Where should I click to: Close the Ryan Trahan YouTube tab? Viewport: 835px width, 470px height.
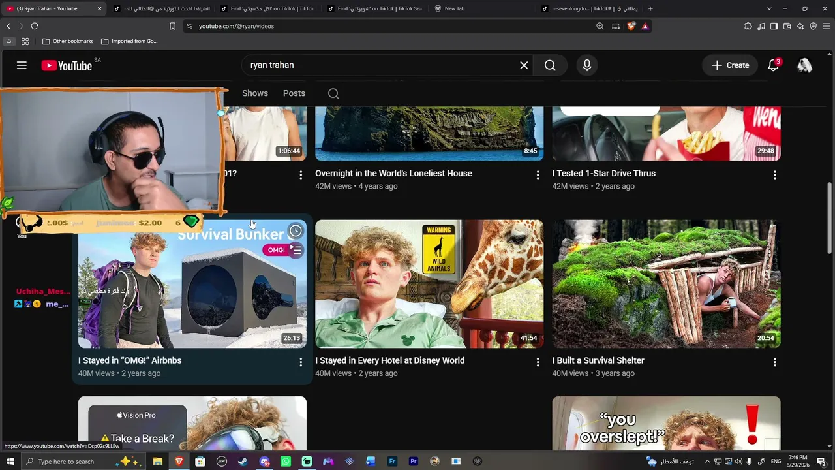pyautogui.click(x=100, y=8)
